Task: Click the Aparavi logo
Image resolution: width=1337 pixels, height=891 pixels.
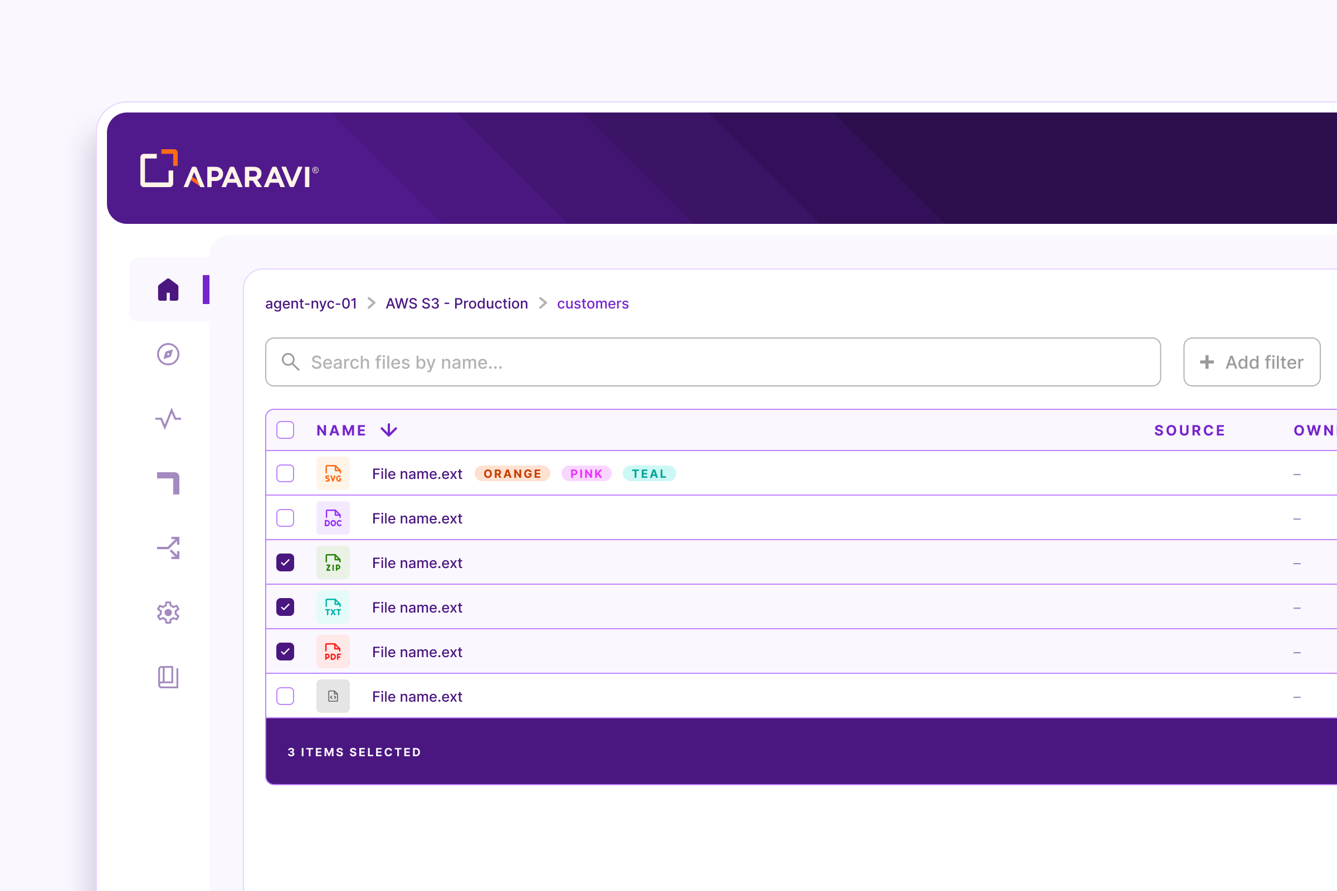Action: coord(230,168)
